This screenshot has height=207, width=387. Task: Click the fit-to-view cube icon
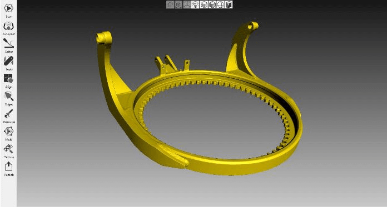pyautogui.click(x=178, y=4)
